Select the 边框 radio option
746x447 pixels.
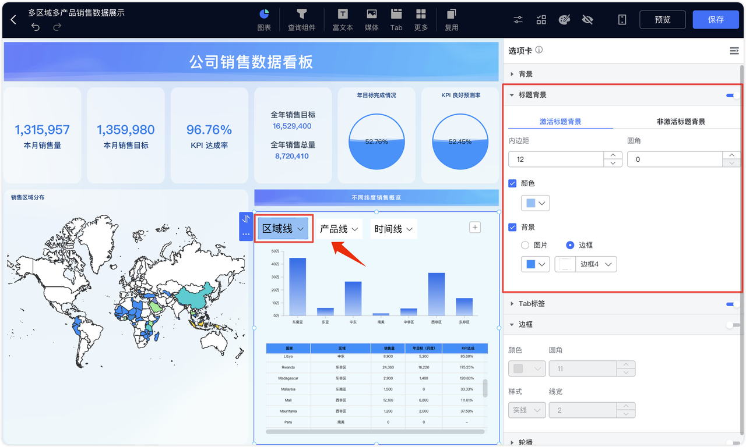coord(571,246)
